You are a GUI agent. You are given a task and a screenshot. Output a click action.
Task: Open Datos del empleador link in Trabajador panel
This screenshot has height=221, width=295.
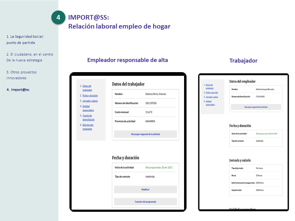point(209,87)
